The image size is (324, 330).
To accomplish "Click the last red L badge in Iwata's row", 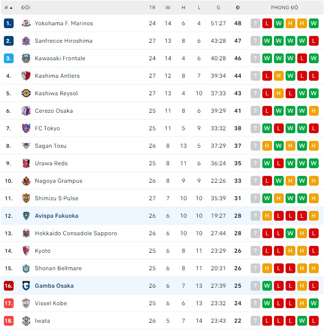I will [x=314, y=321].
